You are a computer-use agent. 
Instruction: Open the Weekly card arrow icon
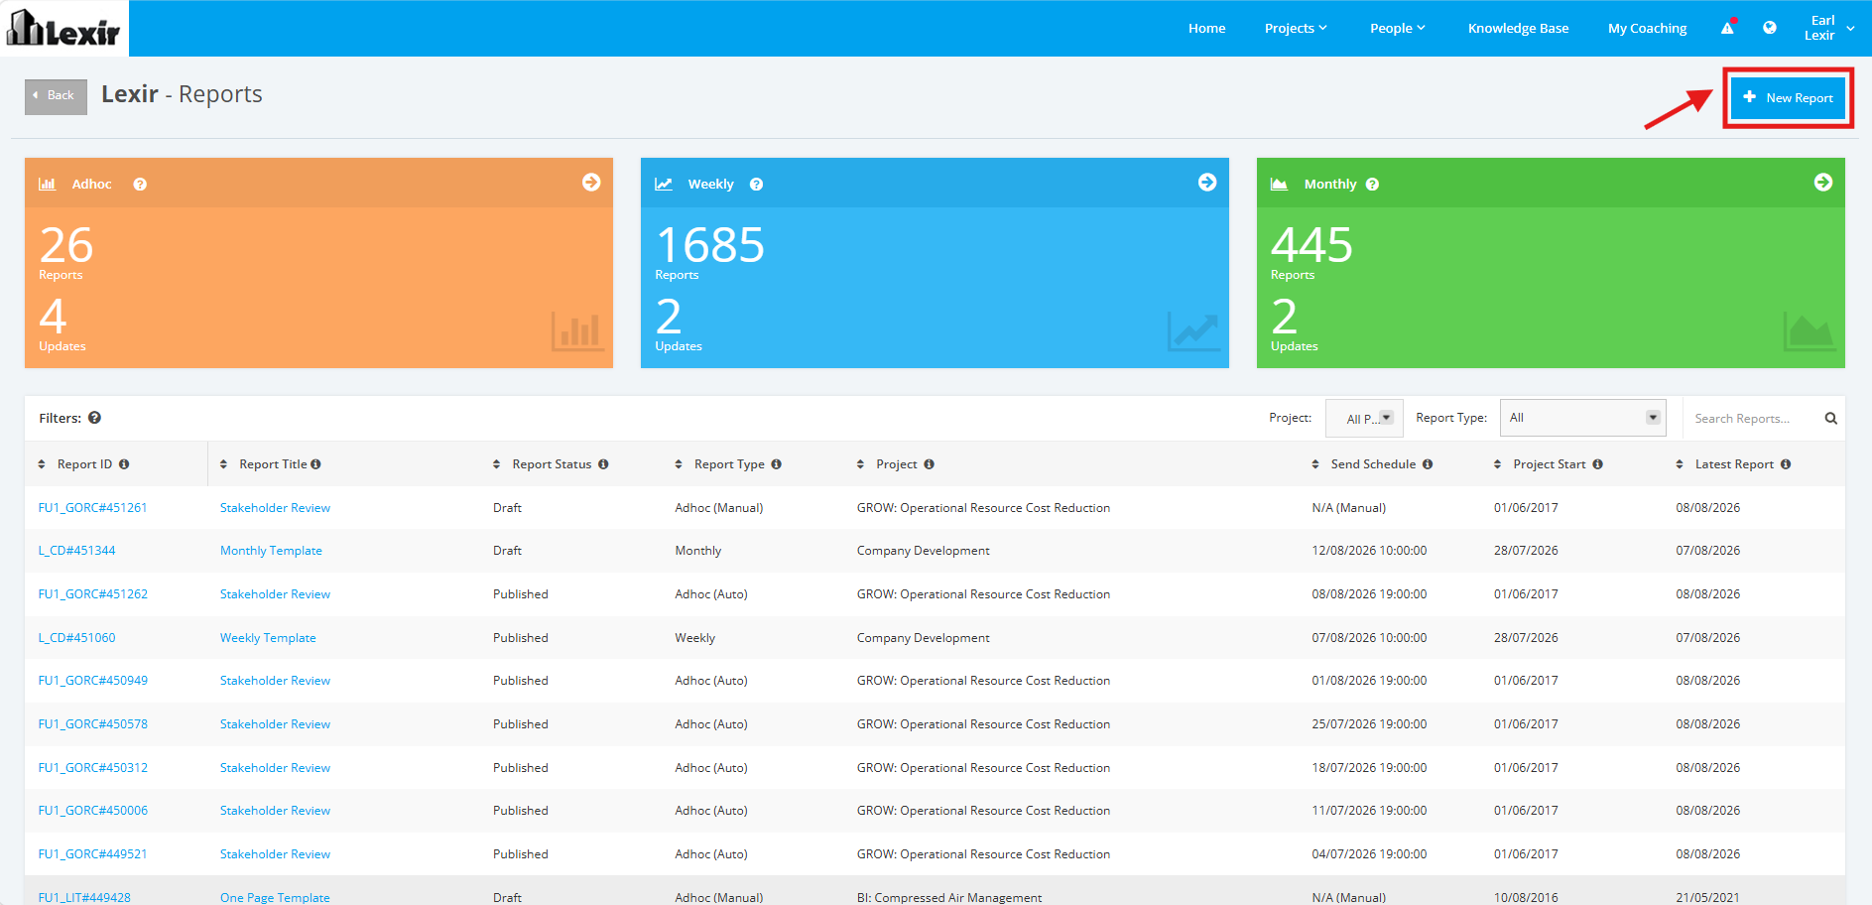tap(1207, 183)
